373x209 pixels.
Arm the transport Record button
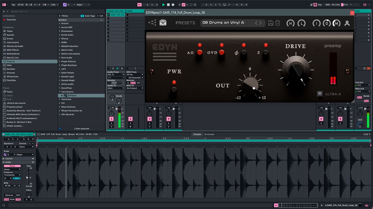point(173,5)
